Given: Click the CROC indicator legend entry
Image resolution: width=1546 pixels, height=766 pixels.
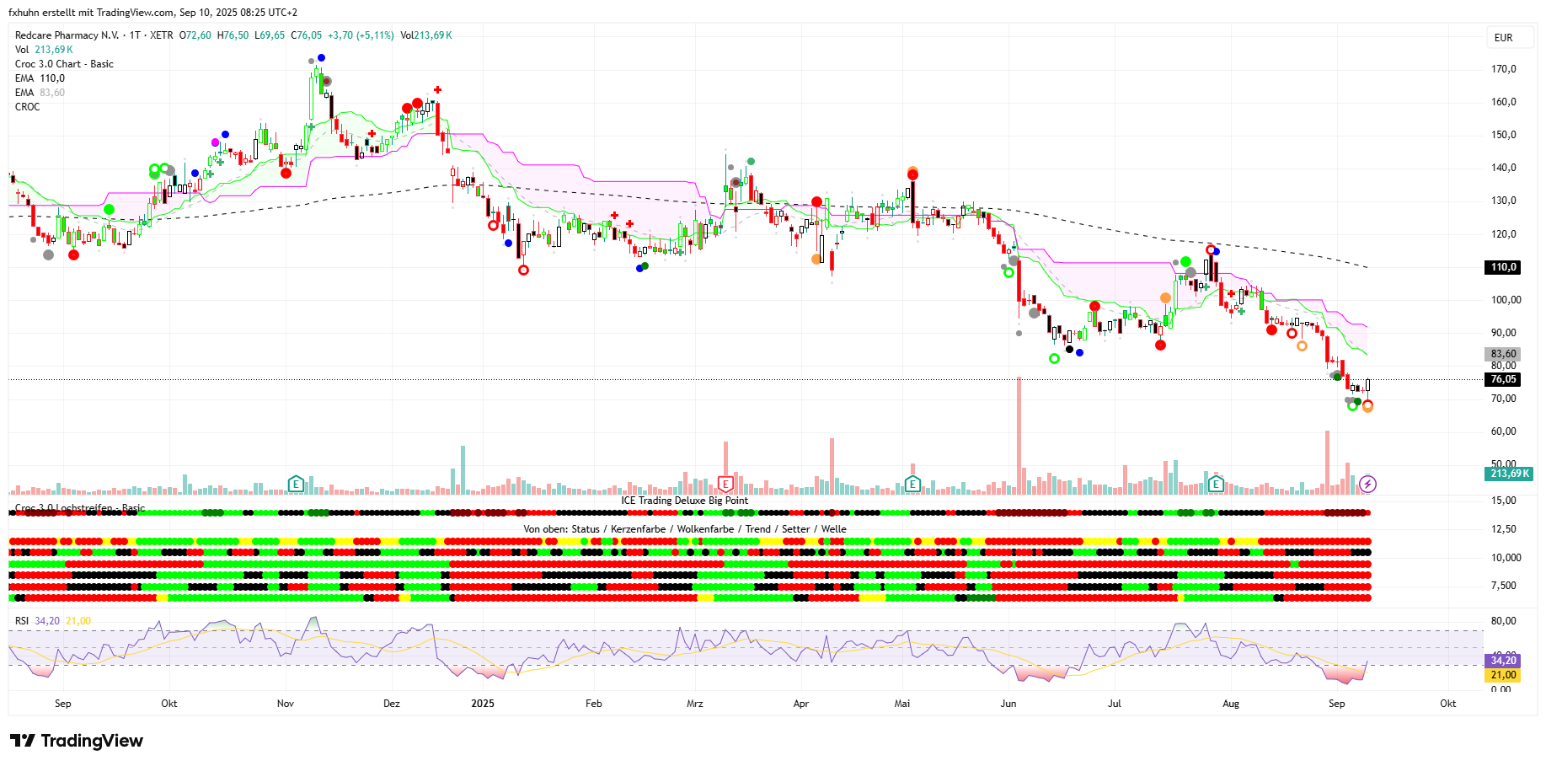Looking at the screenshot, I should (28, 107).
